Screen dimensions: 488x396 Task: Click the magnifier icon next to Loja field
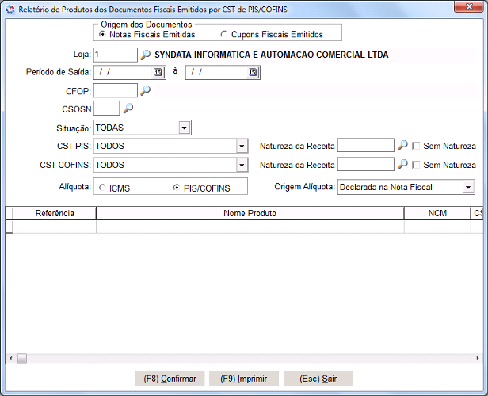[x=145, y=55]
